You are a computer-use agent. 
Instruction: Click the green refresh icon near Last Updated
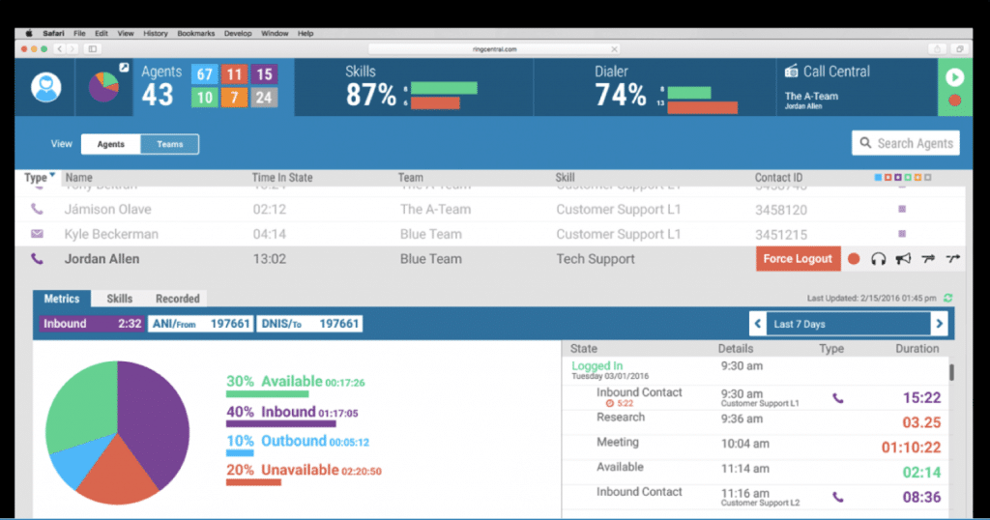(x=947, y=299)
